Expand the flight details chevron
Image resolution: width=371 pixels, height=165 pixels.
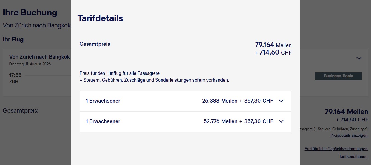point(359,58)
